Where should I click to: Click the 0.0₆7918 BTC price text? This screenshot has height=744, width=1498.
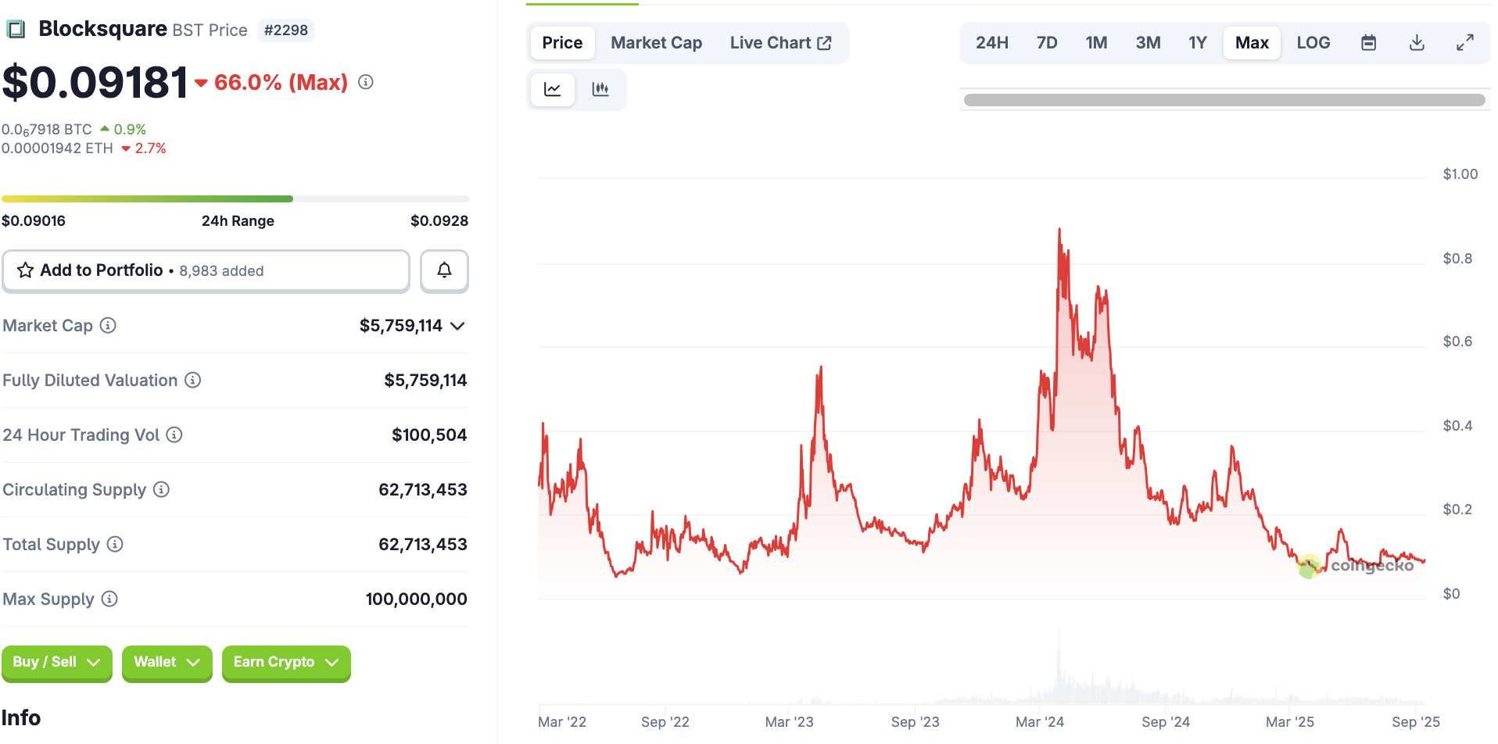point(47,130)
